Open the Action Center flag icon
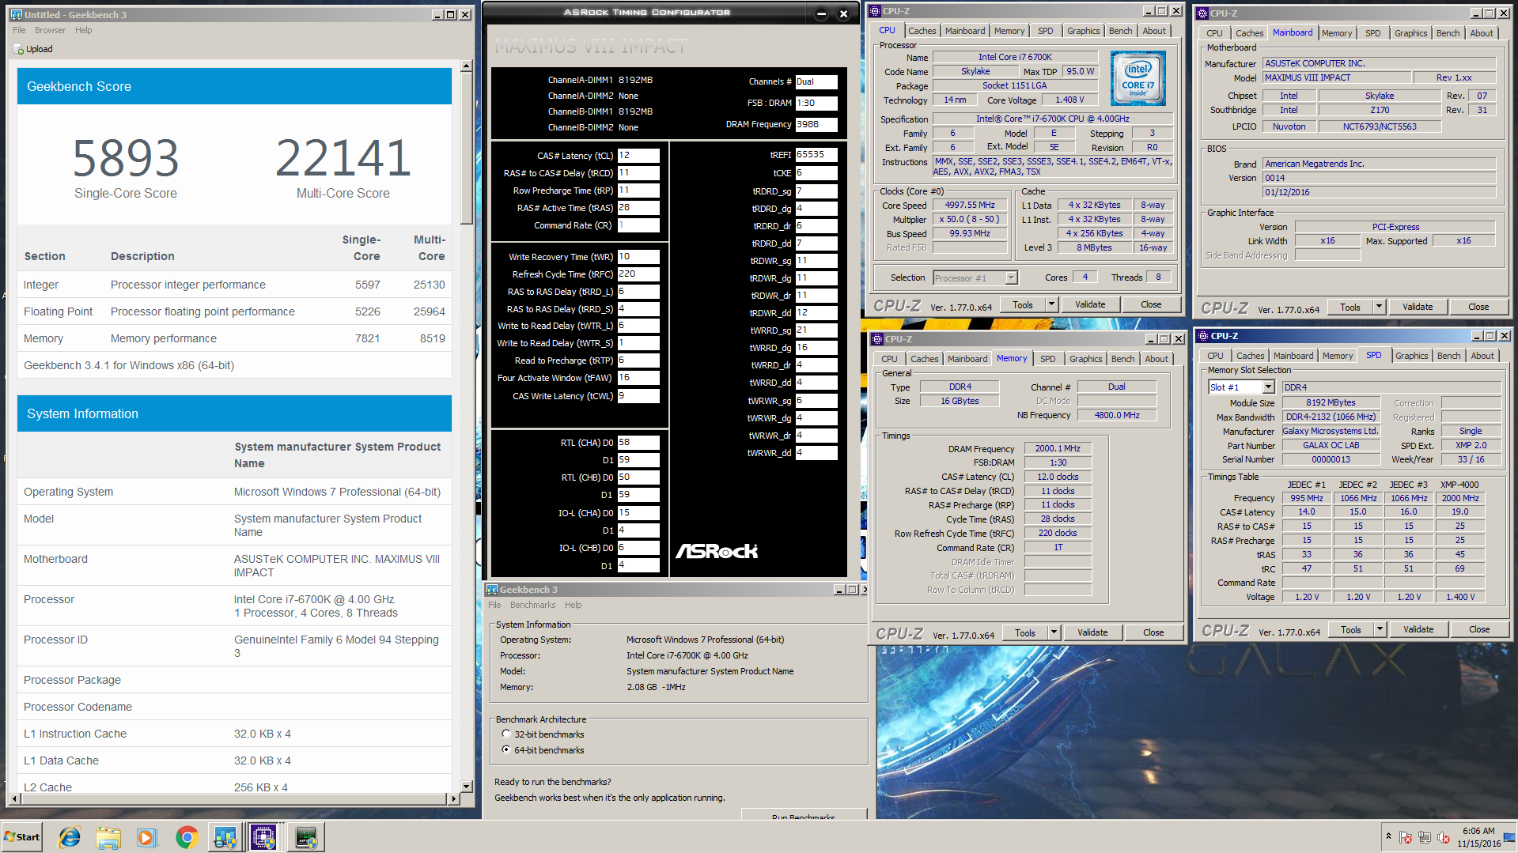The height and width of the screenshot is (853, 1518). point(1406,837)
